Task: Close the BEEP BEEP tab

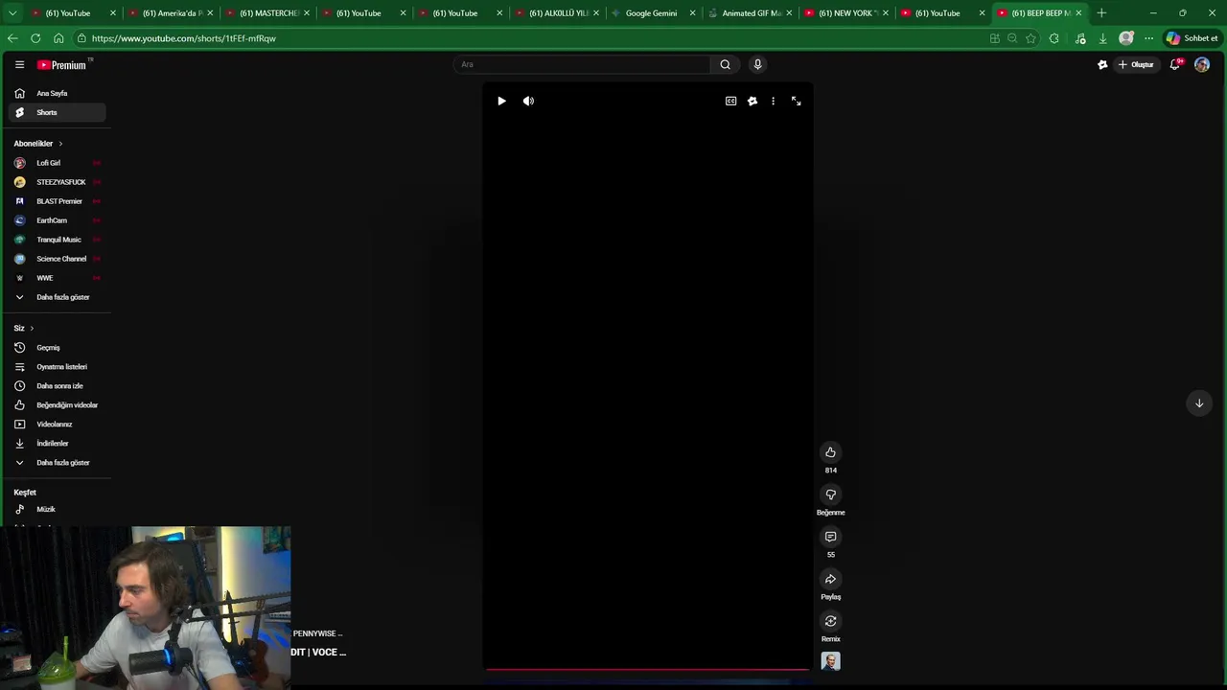Action: [x=1078, y=13]
